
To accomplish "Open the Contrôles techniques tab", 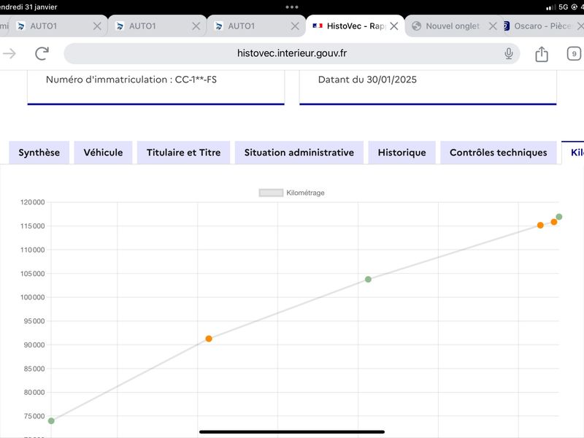I will pos(499,153).
